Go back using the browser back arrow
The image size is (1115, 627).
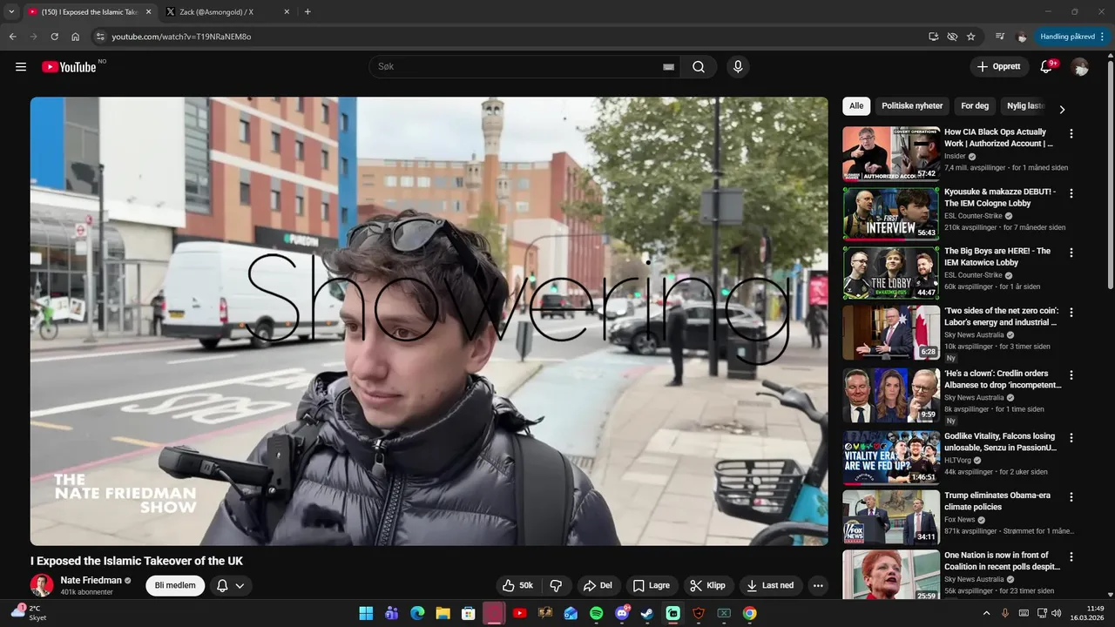click(12, 37)
